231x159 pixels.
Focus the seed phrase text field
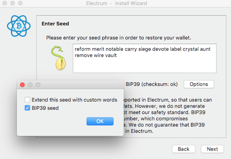[144, 58]
